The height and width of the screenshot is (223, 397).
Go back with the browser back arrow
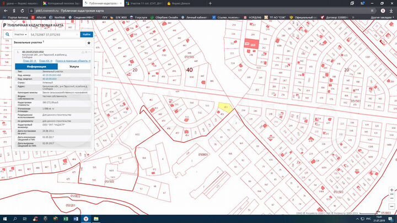click(x=4, y=10)
